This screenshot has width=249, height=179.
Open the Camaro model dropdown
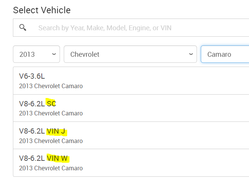tap(225, 54)
